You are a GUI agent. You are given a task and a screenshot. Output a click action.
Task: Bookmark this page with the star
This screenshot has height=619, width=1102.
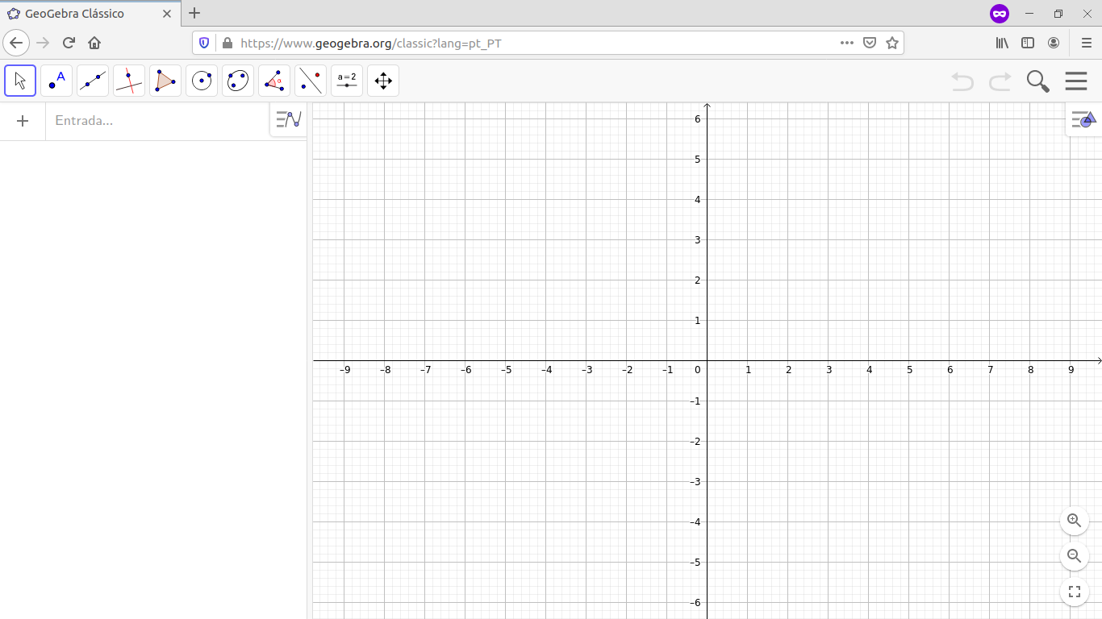[892, 43]
